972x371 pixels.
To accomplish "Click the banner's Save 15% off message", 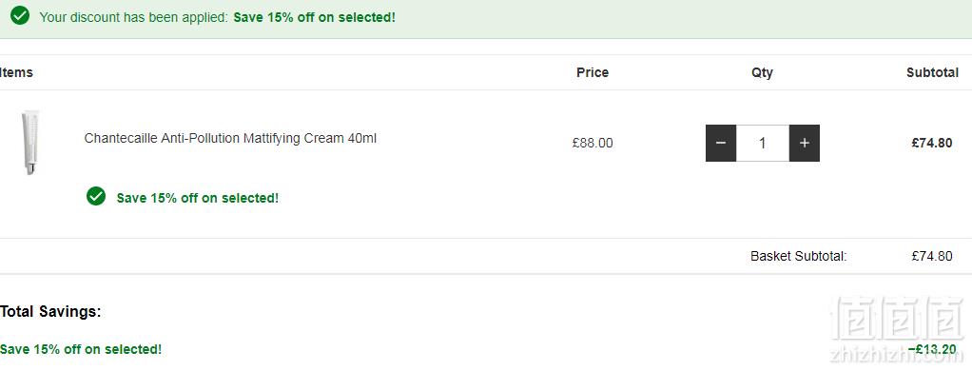I will click(x=314, y=17).
